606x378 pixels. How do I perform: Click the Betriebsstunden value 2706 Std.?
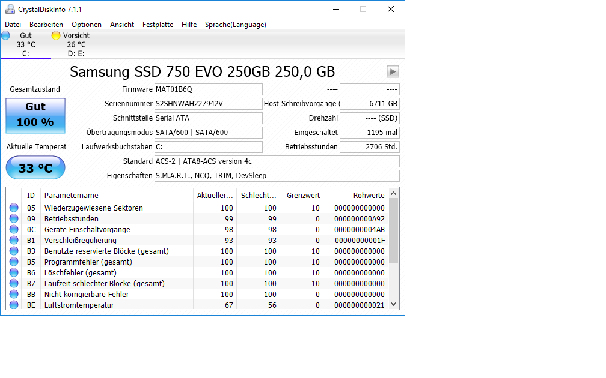(370, 147)
